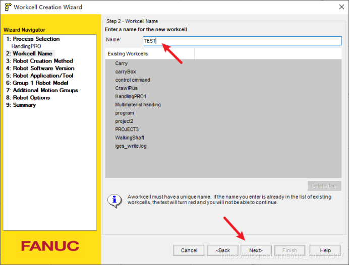Select the HandlingPRO1 workcell
Viewport: 349px width, 265px height.
[x=131, y=96]
